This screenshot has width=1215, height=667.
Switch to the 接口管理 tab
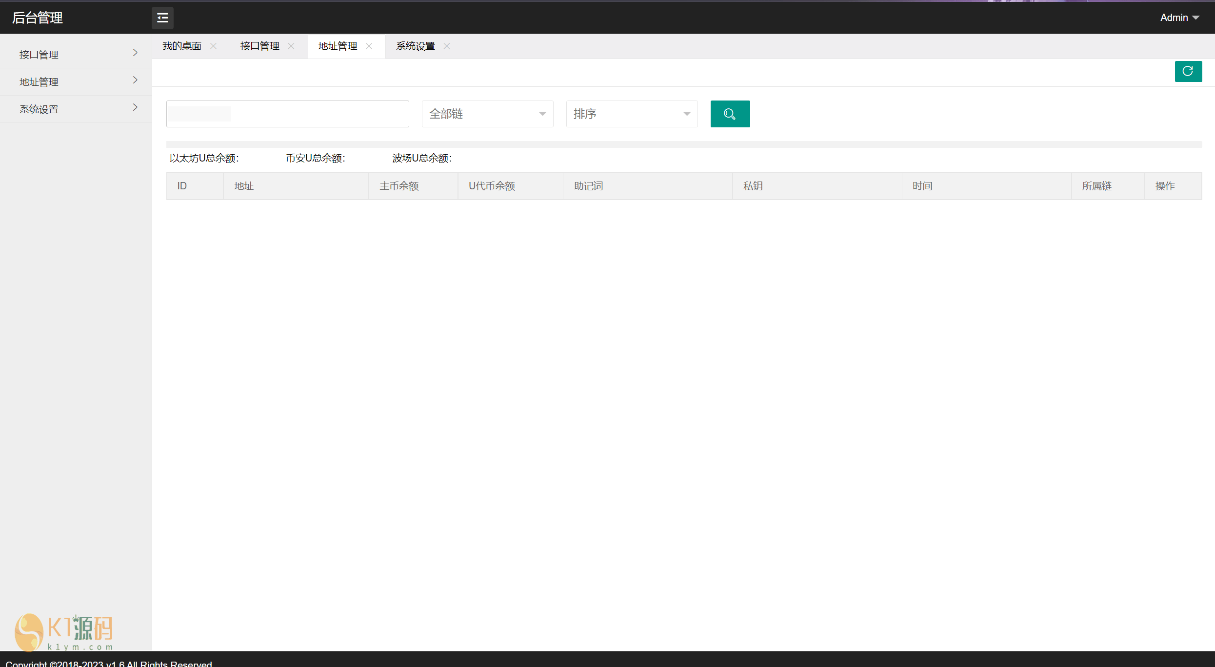(259, 46)
